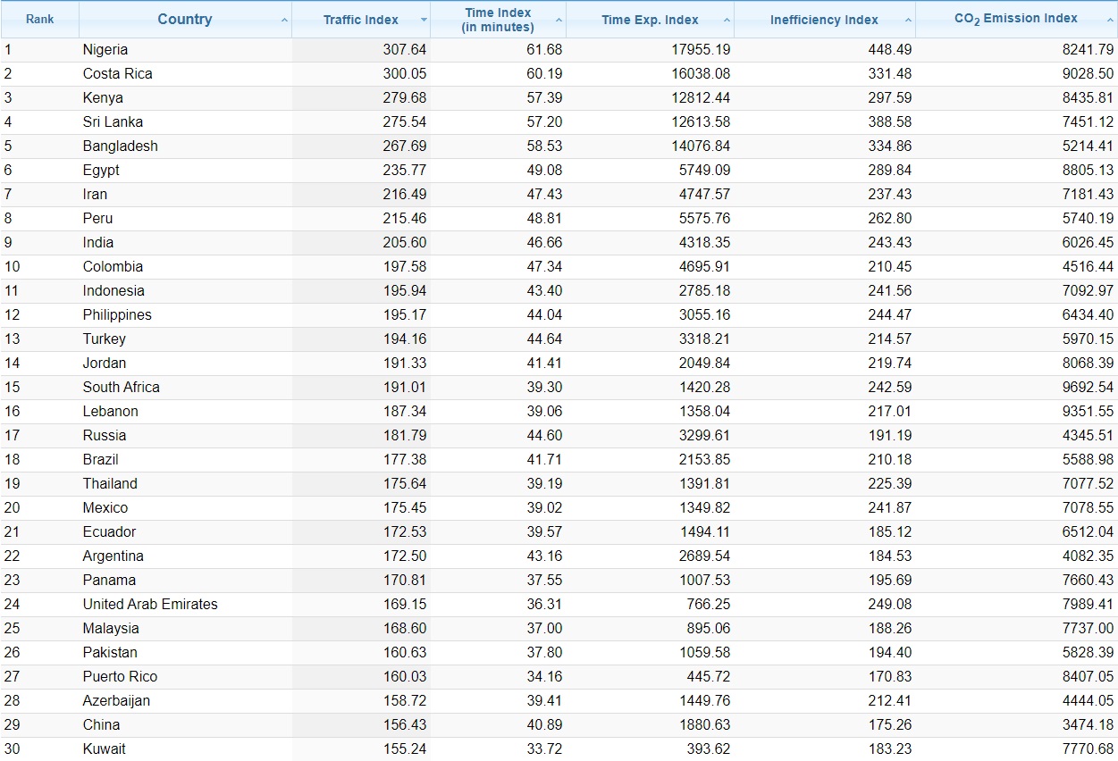1118x761 pixels.
Task: Select the United Arab Emirates cell
Action: coord(185,605)
